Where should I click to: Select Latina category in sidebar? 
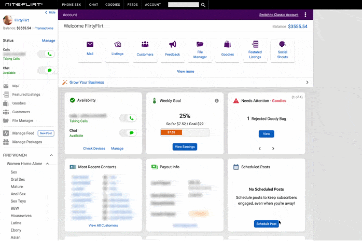(x=16, y=223)
